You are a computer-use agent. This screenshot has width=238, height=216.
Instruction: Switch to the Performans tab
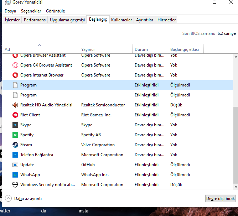35,20
